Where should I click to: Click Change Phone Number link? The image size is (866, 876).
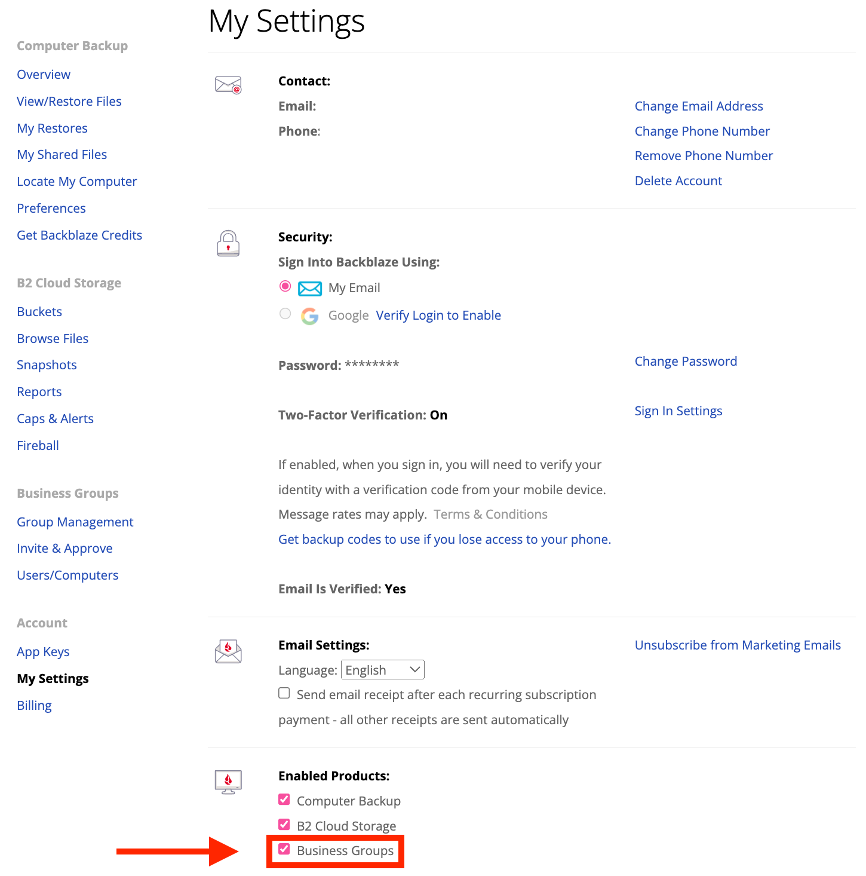[702, 131]
